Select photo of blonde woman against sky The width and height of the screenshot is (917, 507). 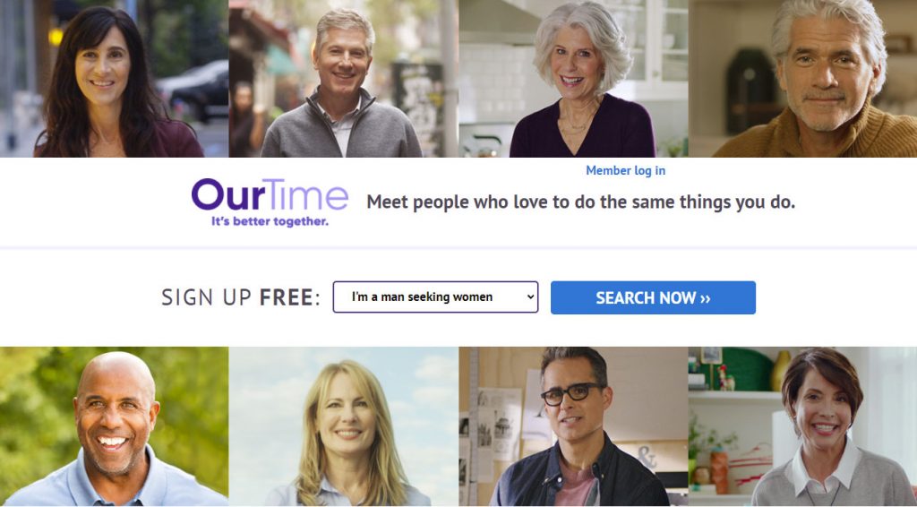343,426
